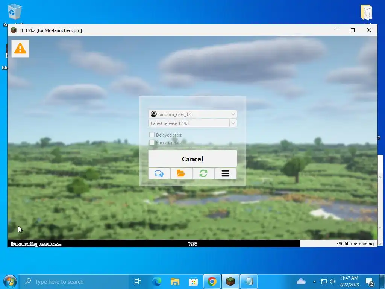Click the orange warning triangle icon

[x=20, y=49]
